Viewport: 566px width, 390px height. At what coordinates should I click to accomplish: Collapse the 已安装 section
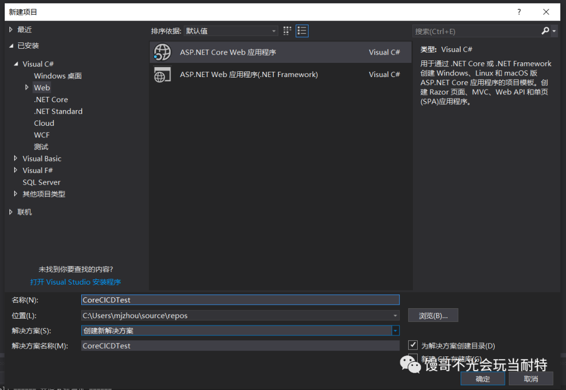pyautogui.click(x=11, y=46)
